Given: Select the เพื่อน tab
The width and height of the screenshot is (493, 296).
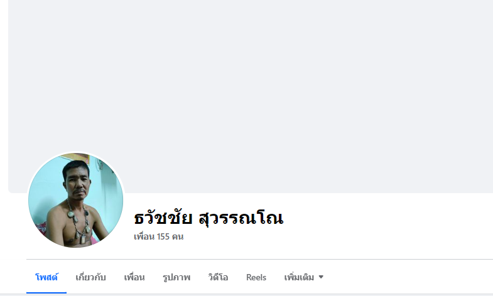Looking at the screenshot, I should tap(134, 277).
